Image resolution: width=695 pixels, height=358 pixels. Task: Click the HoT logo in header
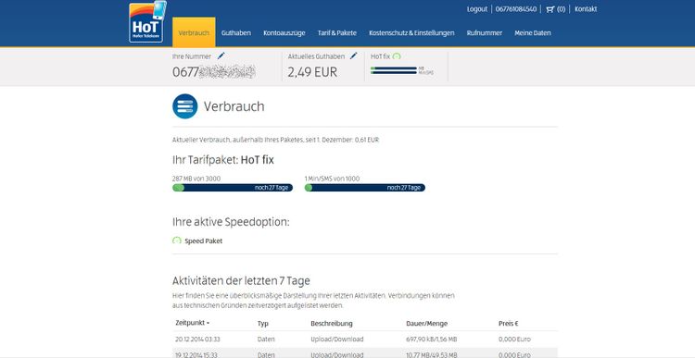coord(147,22)
